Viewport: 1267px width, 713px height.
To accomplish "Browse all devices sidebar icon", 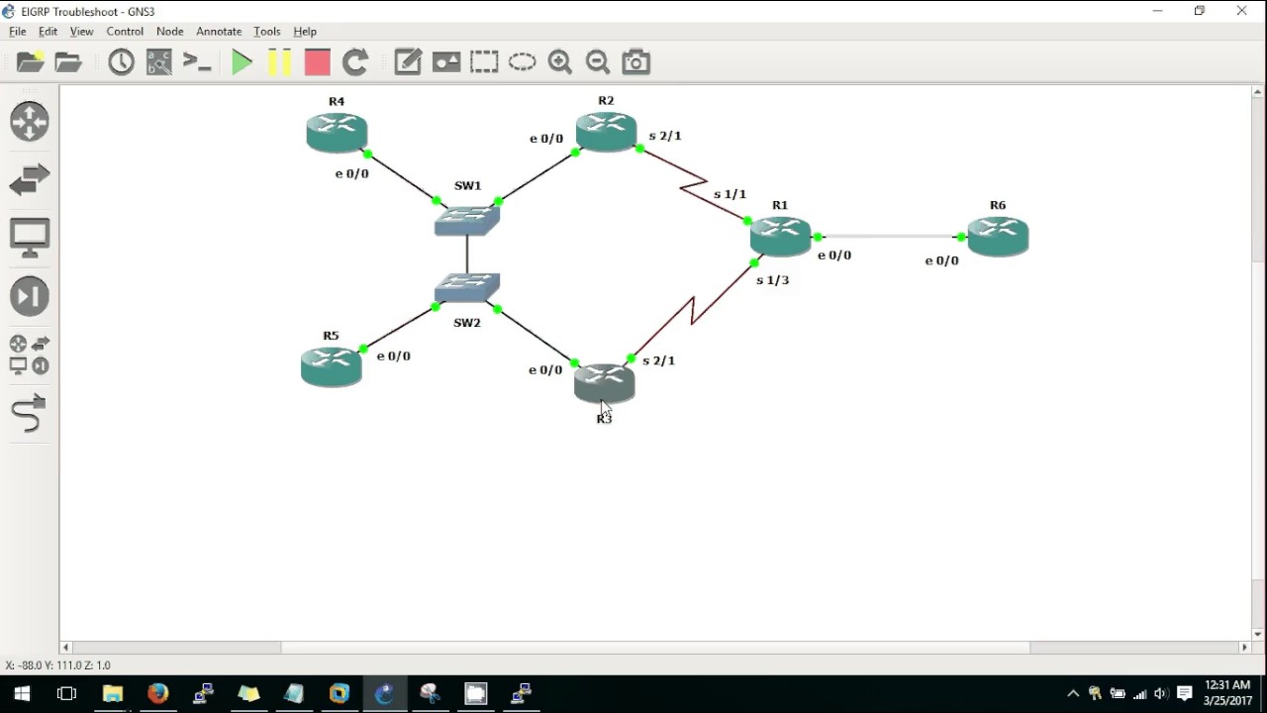I will coord(30,355).
